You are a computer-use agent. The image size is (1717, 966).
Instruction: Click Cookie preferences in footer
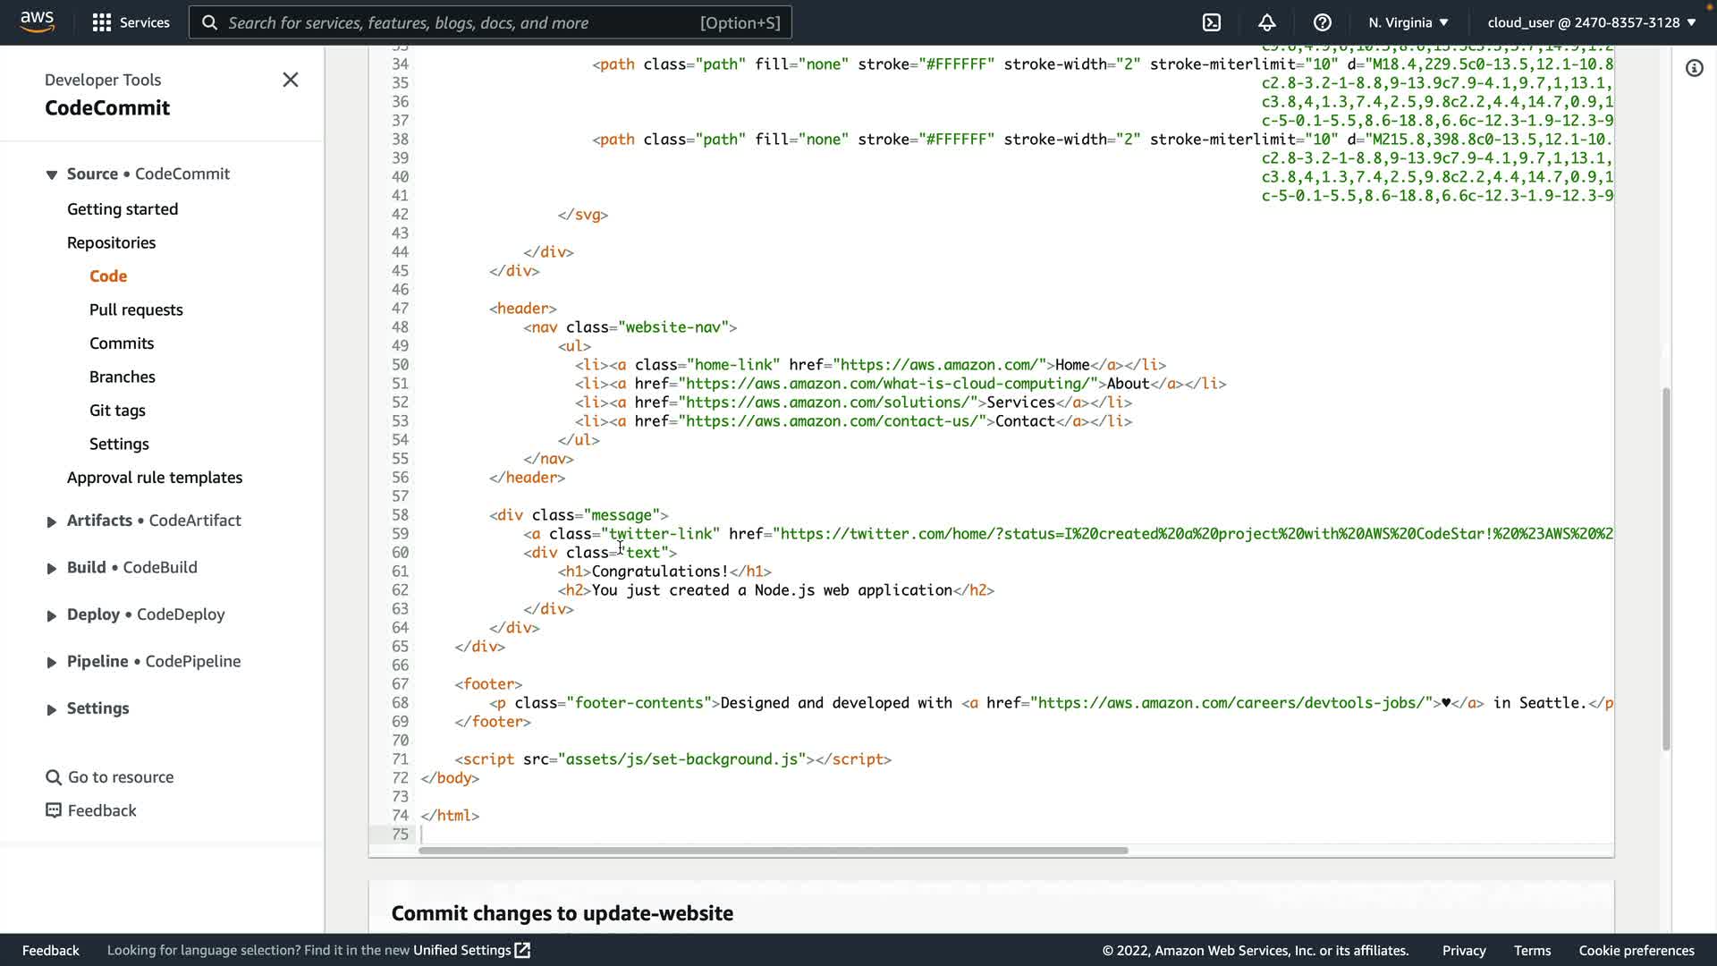pos(1636,950)
